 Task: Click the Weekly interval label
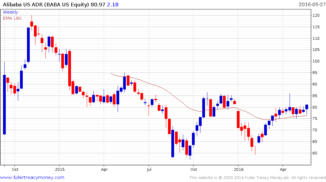pos(10,12)
